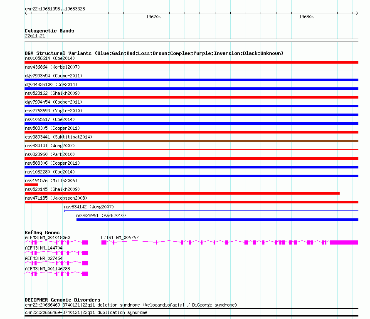
Task: Click the ruler's left arrow end
Action: point(26,13)
